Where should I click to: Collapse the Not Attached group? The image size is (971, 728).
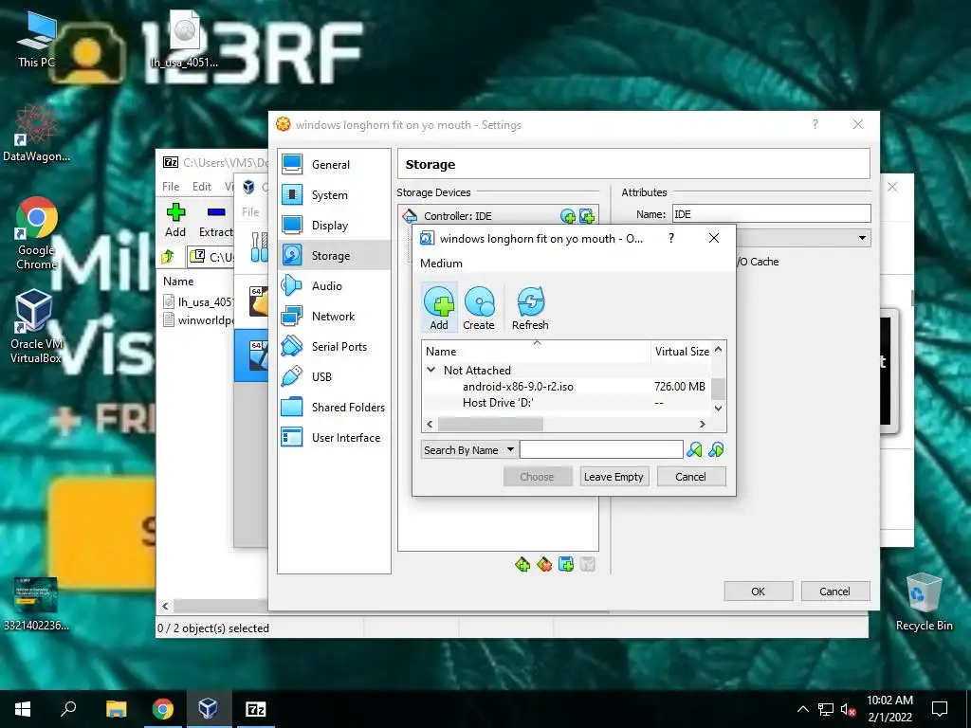431,370
